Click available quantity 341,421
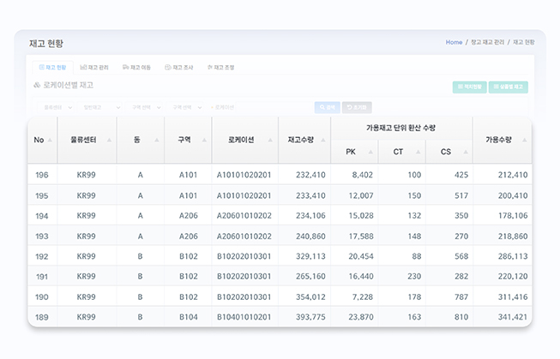 pos(513,317)
